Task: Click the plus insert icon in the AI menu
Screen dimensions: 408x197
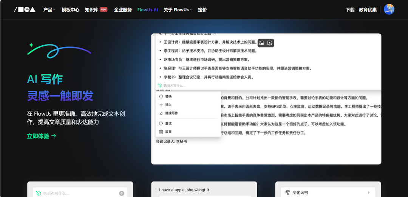Action: pos(161,105)
